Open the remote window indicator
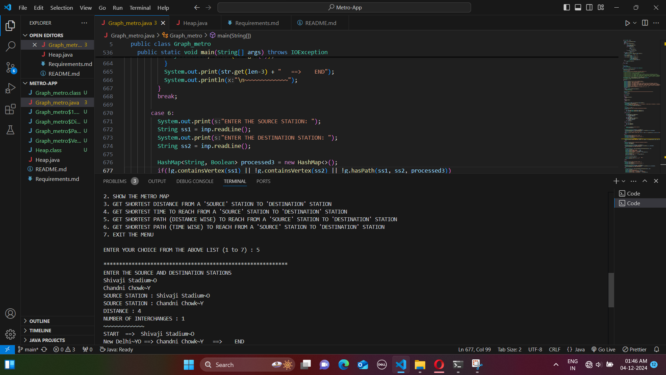Image resolution: width=666 pixels, height=375 pixels. pos(7,349)
